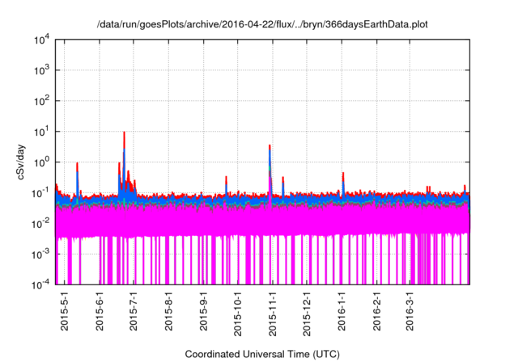This screenshot has width=518, height=362.
Task: Click the 2016-1-1 x-axis tick label
Action: 342,311
